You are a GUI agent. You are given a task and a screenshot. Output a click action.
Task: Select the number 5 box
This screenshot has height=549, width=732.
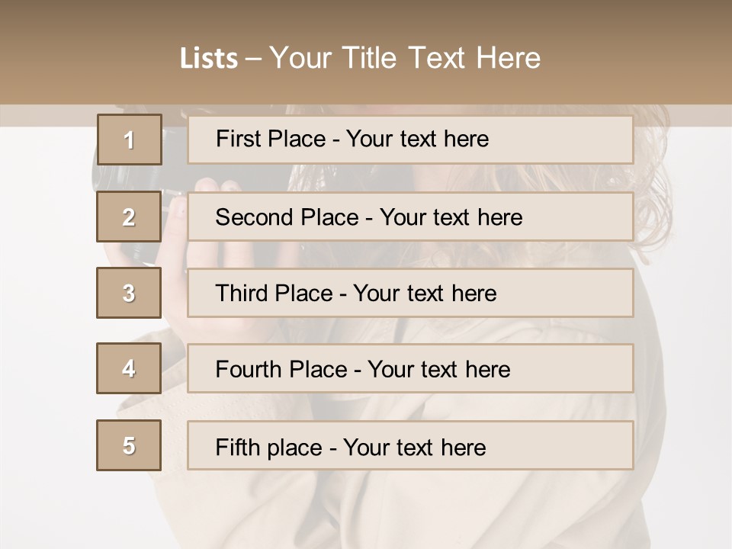[129, 445]
